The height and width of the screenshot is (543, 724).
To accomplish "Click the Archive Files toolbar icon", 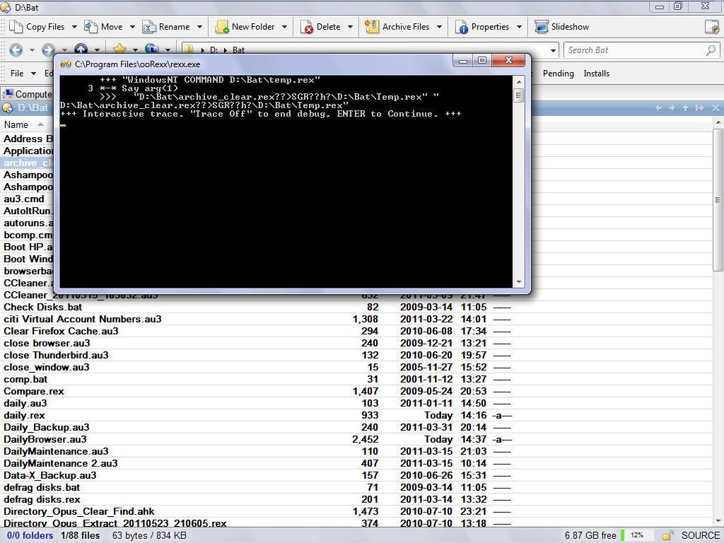I will [372, 27].
